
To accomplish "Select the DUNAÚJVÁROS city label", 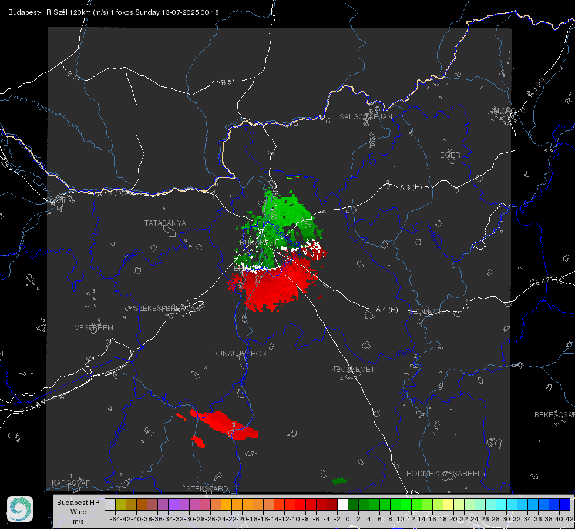I will (239, 353).
